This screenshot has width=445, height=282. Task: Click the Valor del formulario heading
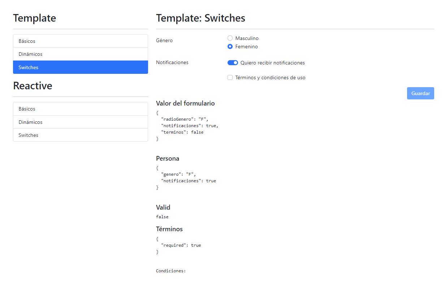coord(185,103)
